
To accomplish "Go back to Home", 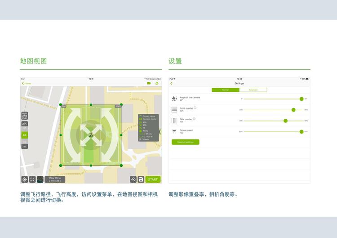I will [x=27, y=83].
